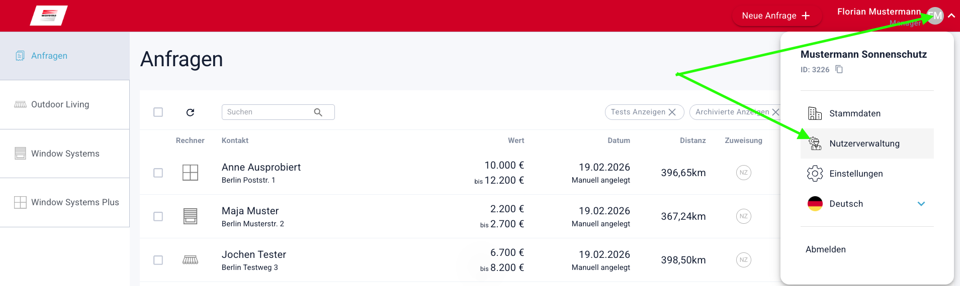The width and height of the screenshot is (960, 286).
Task: Click the FM user avatar
Action: [935, 16]
